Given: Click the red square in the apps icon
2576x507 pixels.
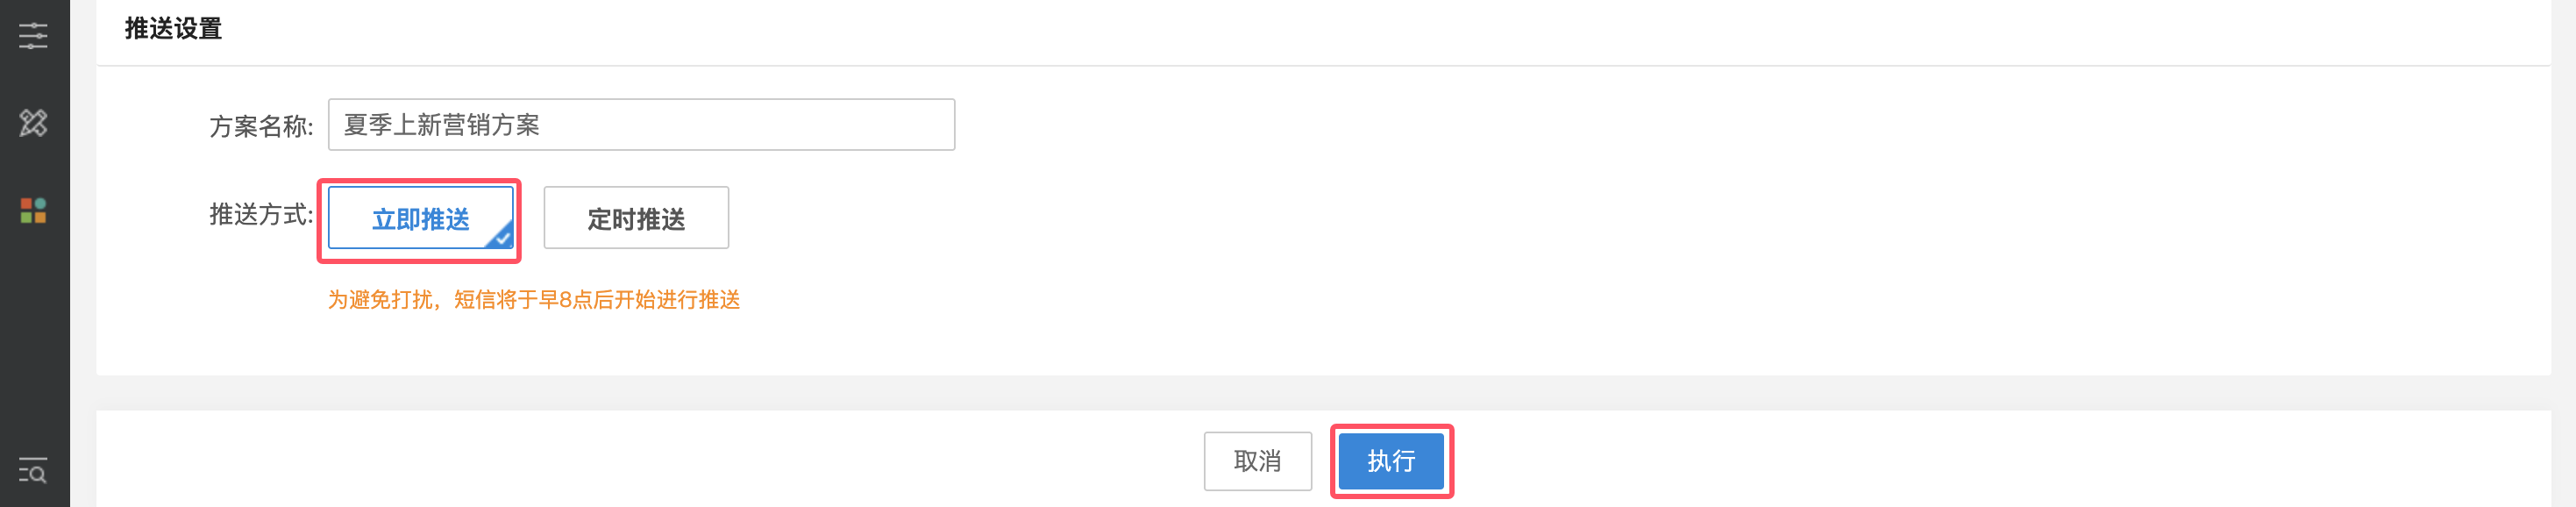Looking at the screenshot, I should (x=27, y=204).
